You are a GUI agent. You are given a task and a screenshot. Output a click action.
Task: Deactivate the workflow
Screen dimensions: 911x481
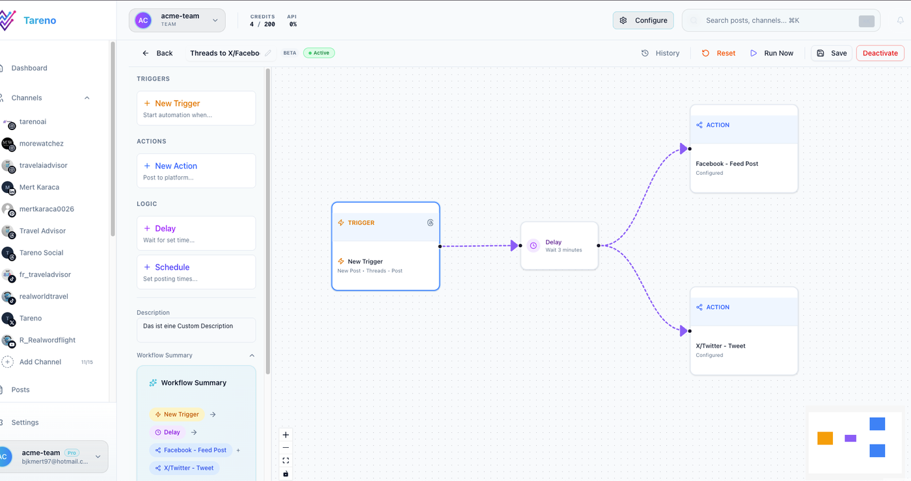(880, 53)
